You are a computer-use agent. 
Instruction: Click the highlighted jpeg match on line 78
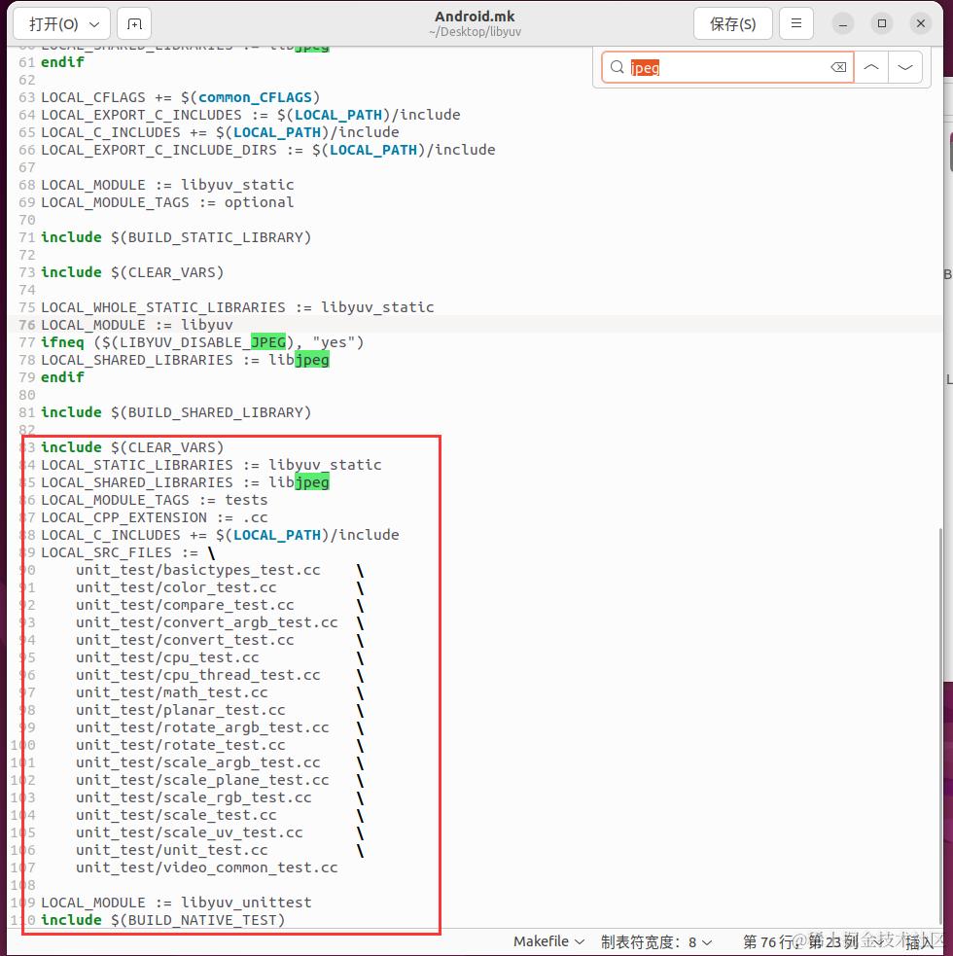[313, 360]
